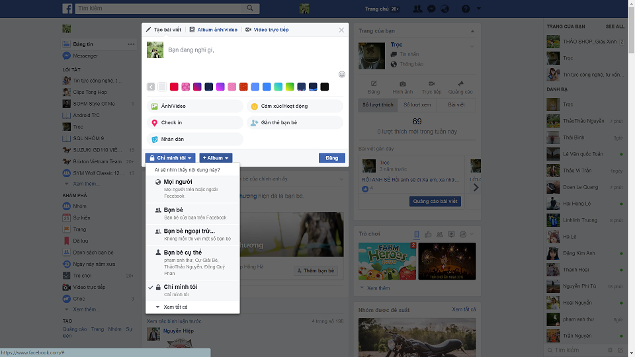635x357 pixels.
Task: Pick the black background color swatch
Action: [x=324, y=87]
